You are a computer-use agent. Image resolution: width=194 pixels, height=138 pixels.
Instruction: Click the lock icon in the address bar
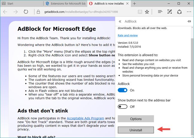click(x=38, y=12)
